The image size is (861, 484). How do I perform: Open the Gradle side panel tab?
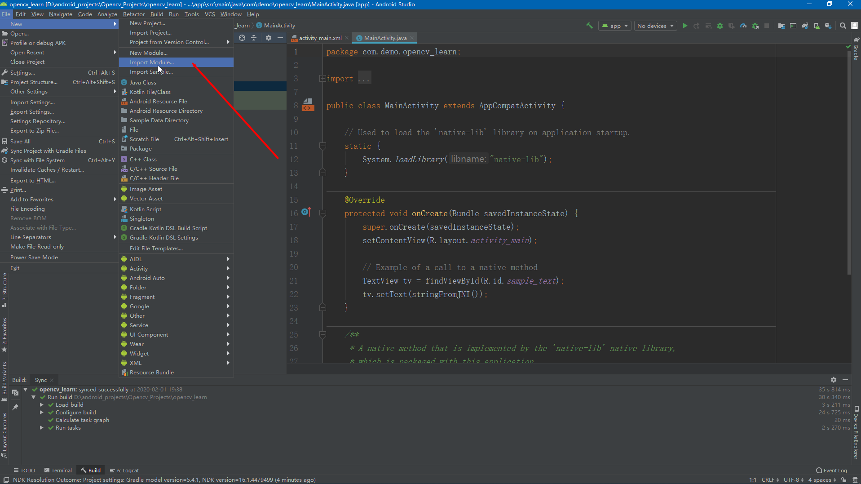click(856, 49)
